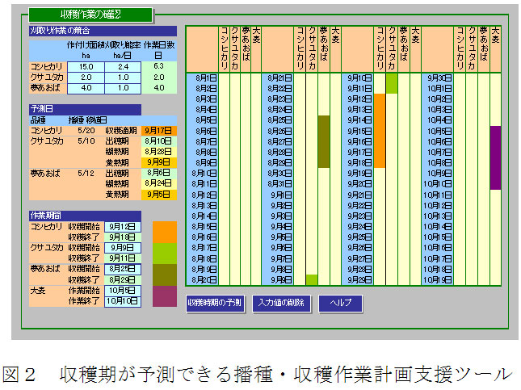Click the olive 夢あおば legend swatch
This screenshot has width=521, height=390.
[165, 275]
